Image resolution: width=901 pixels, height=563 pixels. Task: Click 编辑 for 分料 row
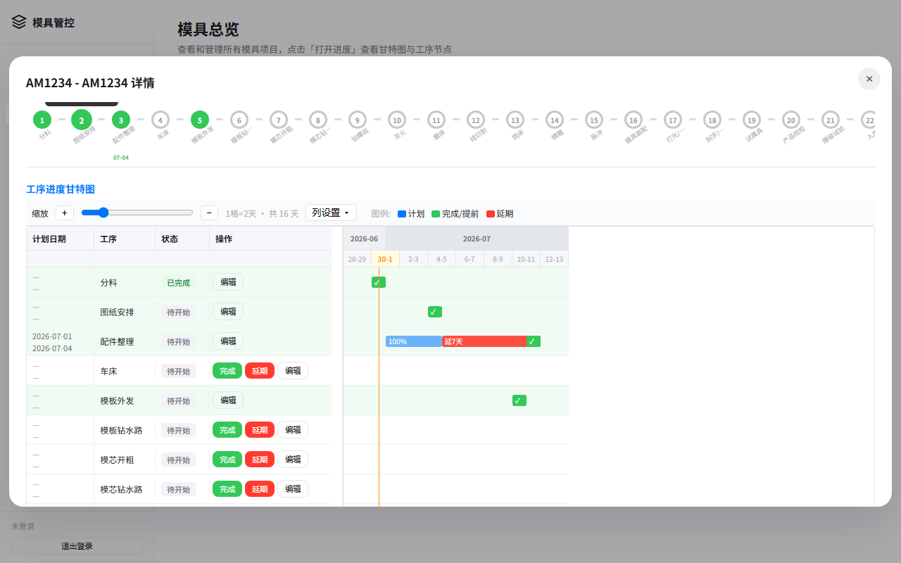pos(228,282)
